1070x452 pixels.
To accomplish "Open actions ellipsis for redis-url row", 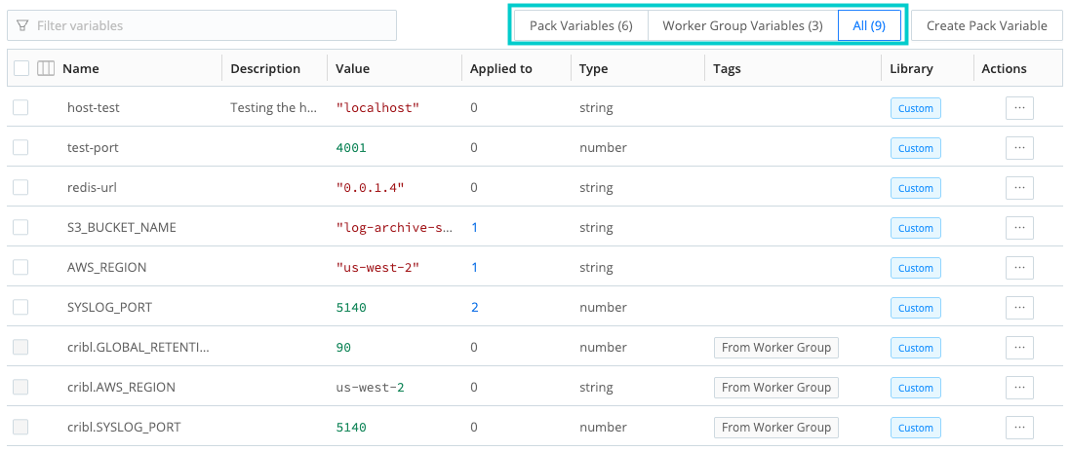I will (1019, 188).
